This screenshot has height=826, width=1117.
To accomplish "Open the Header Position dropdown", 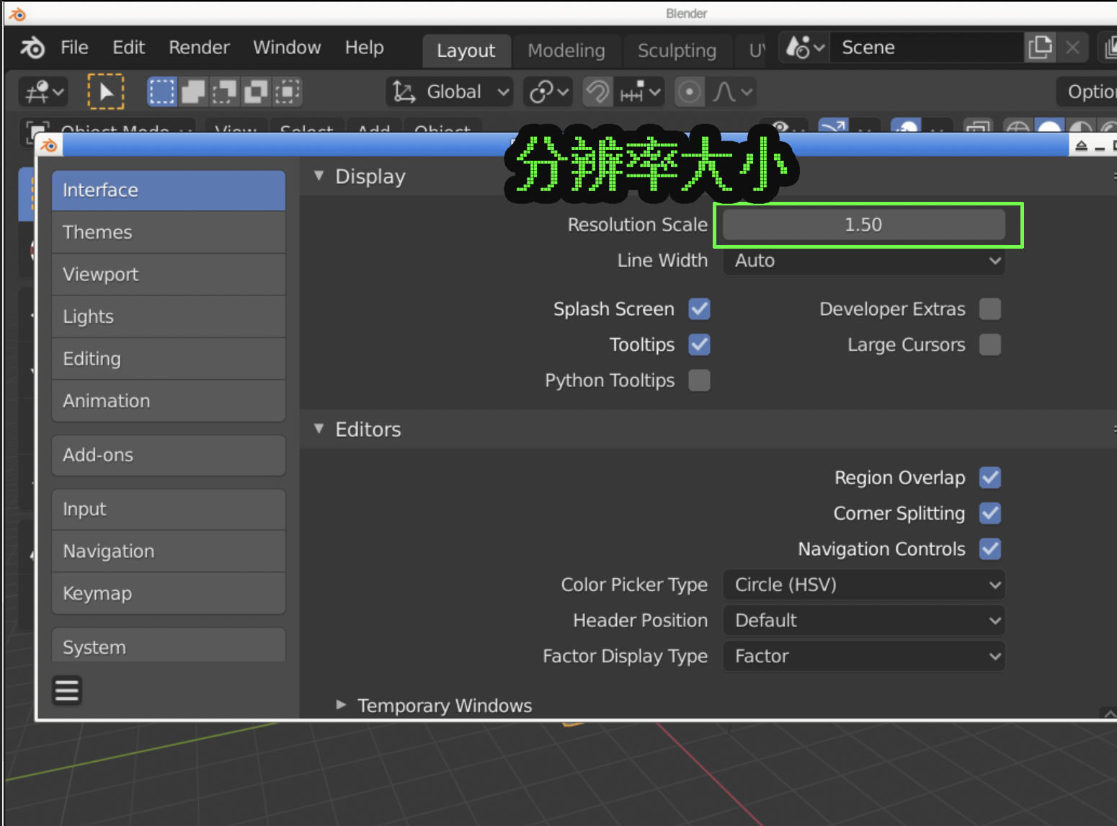I will coord(863,621).
